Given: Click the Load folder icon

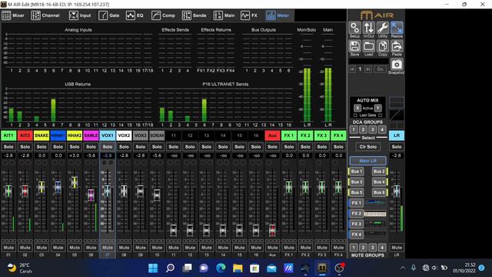Looking at the screenshot, I should [369, 46].
